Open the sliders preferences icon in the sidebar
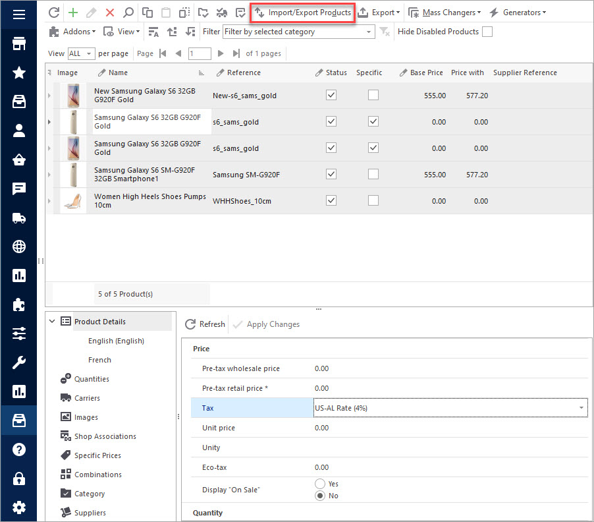This screenshot has height=522, width=594. (19, 333)
